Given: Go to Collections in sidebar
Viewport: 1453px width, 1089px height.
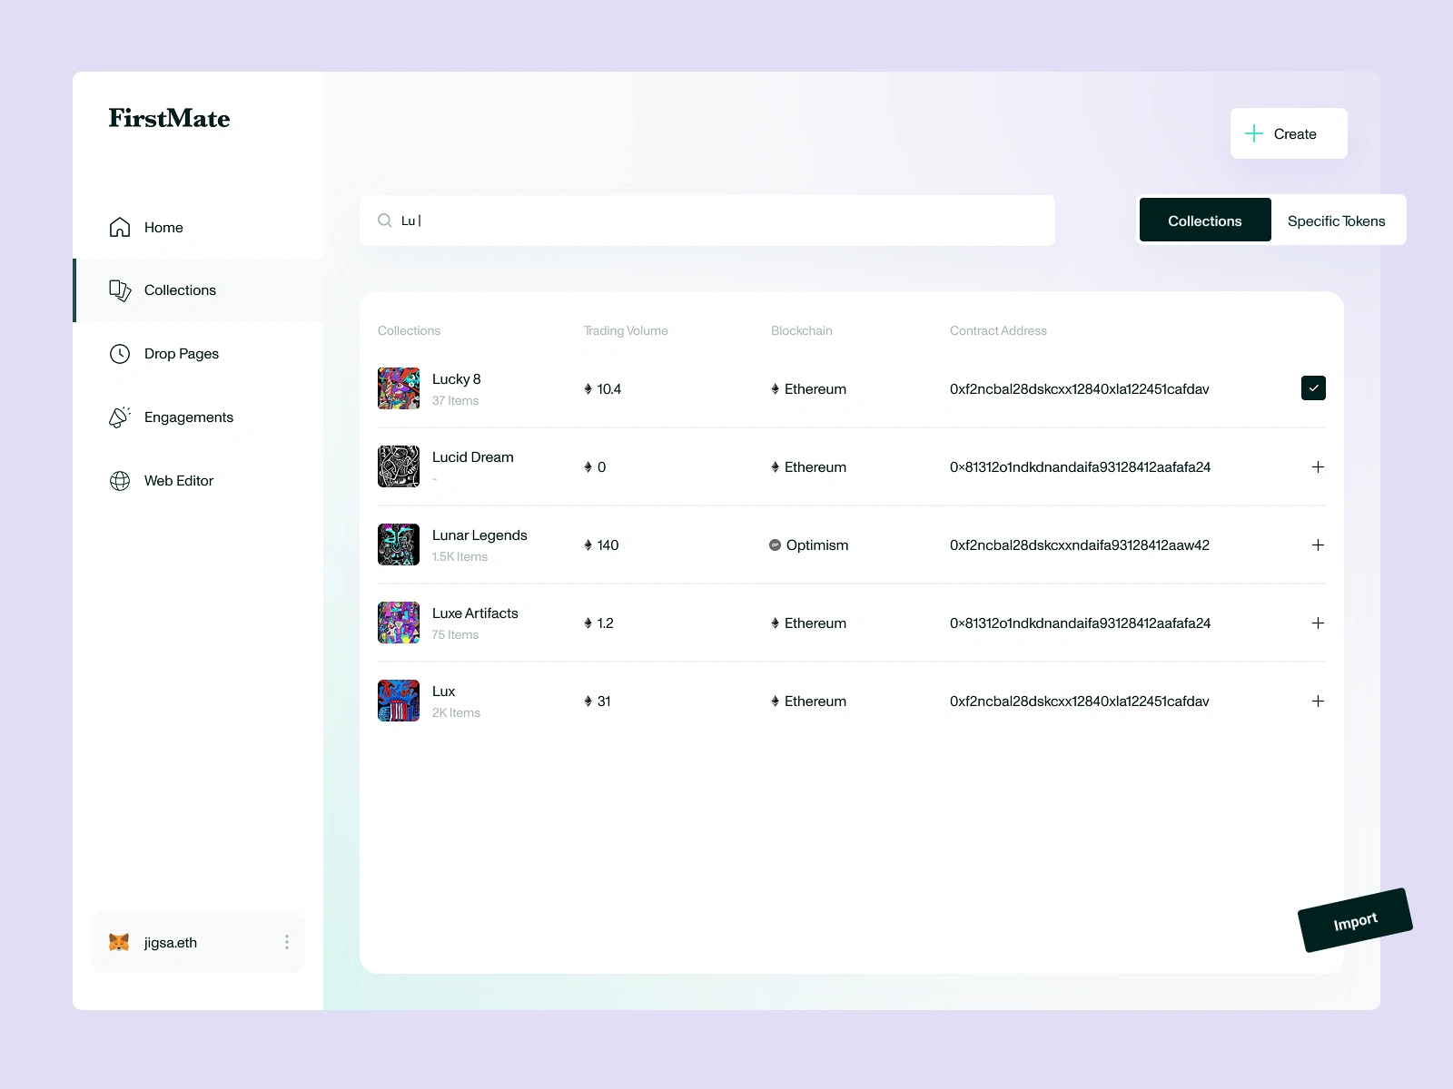Looking at the screenshot, I should (x=198, y=290).
